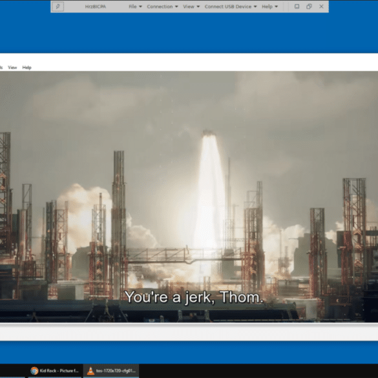
Task: Open the VLC View menu
Action: (12, 67)
